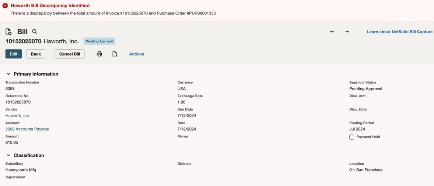Image resolution: width=434 pixels, height=186 pixels.
Task: Click the Disc. Date field label
Action: pos(358,109)
